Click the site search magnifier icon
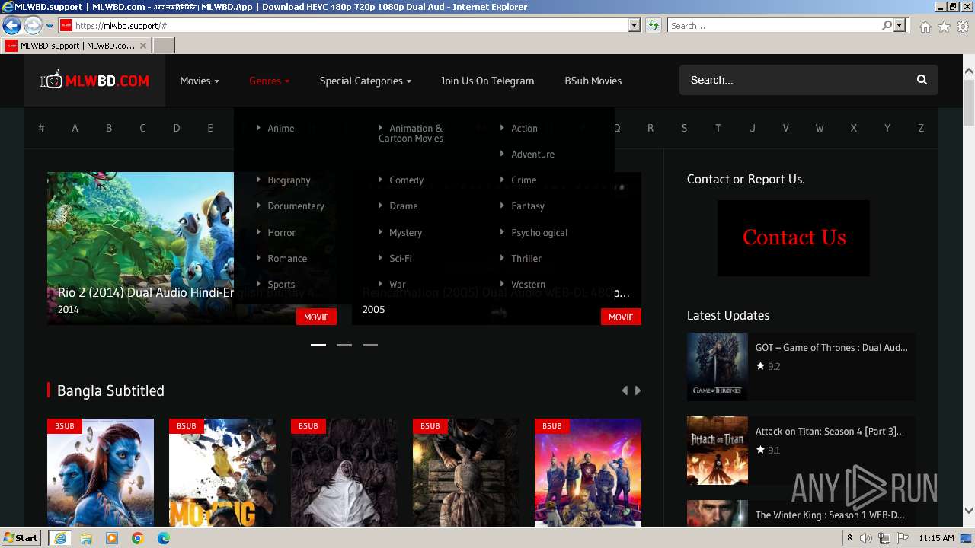The height and width of the screenshot is (548, 975). [922, 80]
